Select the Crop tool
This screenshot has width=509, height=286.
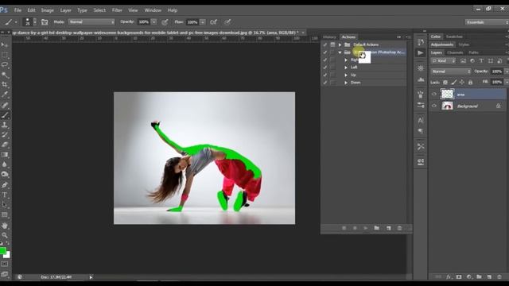coord(5,85)
